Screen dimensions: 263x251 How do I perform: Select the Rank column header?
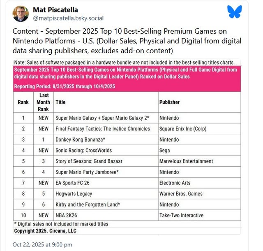point(23,102)
